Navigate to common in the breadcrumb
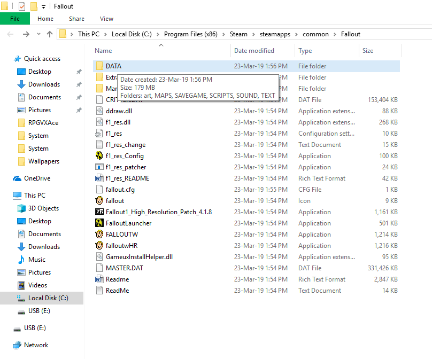 click(x=316, y=34)
